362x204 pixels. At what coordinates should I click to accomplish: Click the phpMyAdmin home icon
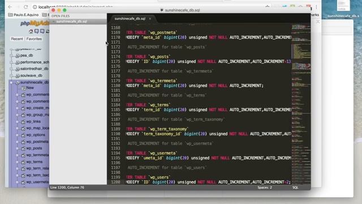(x=31, y=31)
